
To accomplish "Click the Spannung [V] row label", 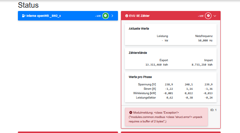I will click(x=147, y=85).
